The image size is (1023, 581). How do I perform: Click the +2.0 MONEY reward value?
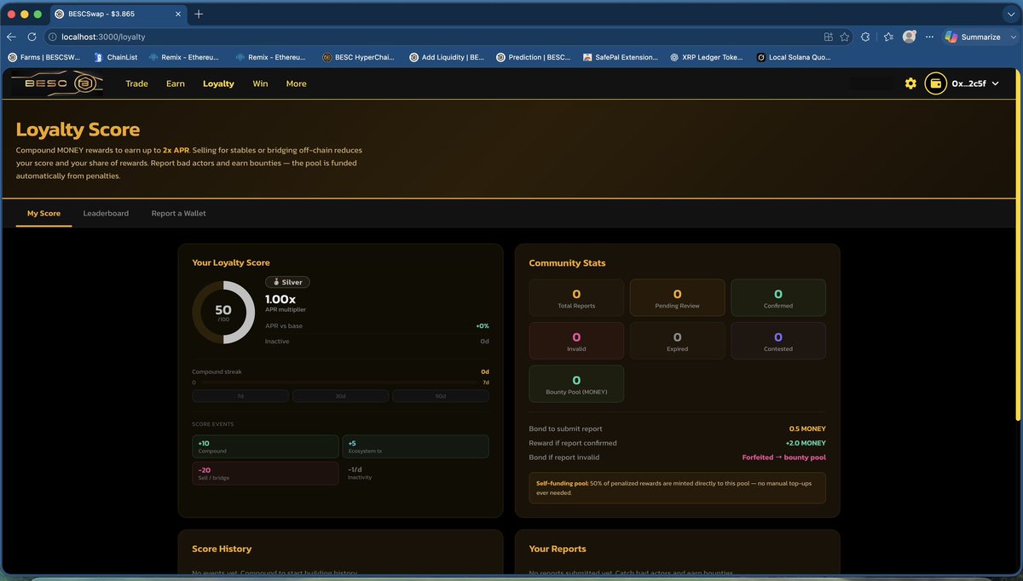(806, 443)
